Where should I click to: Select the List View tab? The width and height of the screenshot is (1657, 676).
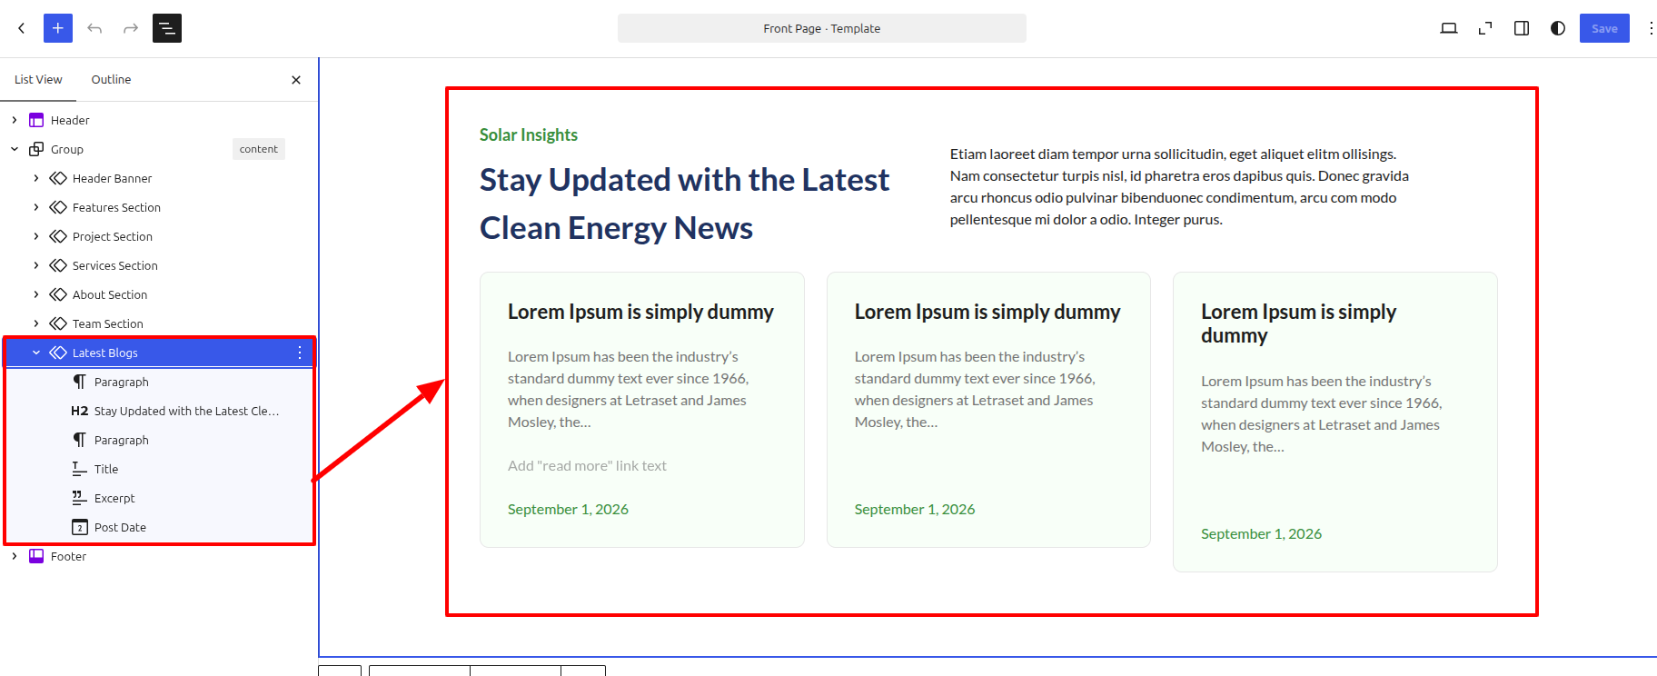click(38, 80)
